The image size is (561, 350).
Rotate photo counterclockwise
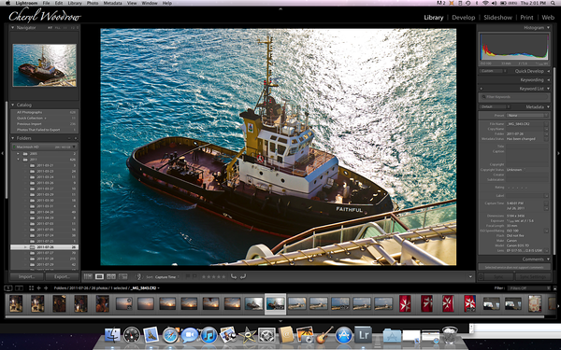tap(233, 276)
